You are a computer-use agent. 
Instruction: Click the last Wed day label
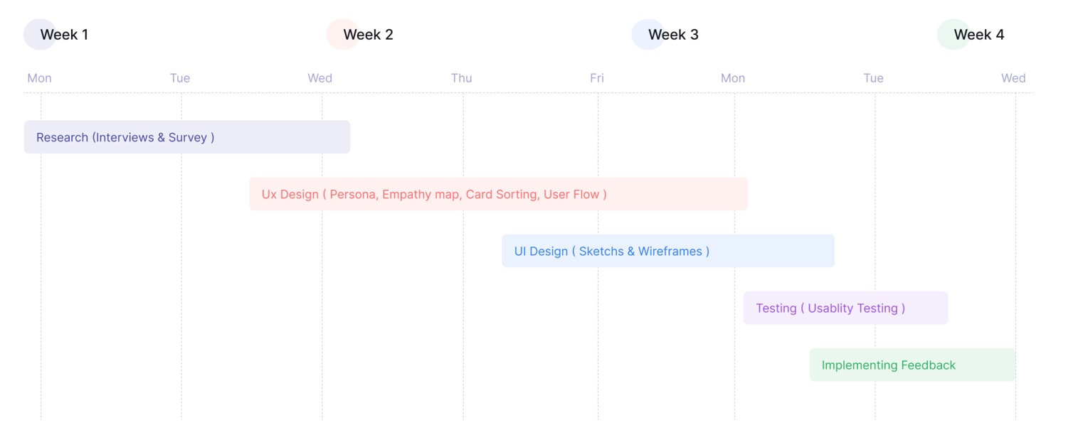(1013, 78)
